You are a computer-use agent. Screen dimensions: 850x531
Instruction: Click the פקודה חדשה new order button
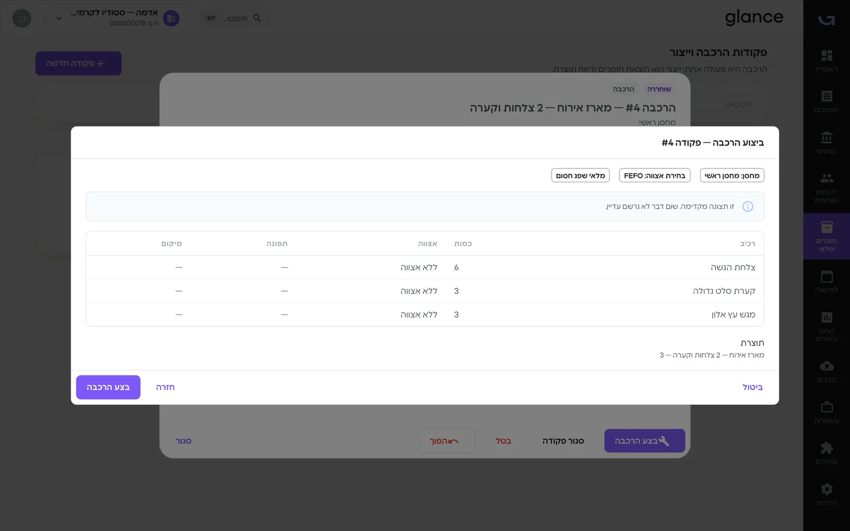click(79, 63)
